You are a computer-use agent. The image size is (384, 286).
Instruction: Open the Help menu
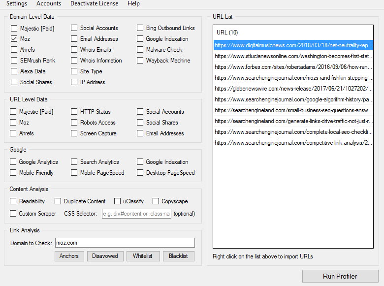[133, 4]
